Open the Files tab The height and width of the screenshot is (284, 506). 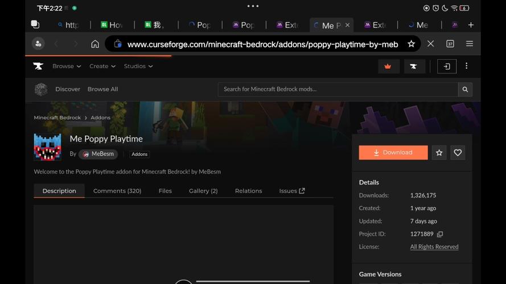pos(165,191)
